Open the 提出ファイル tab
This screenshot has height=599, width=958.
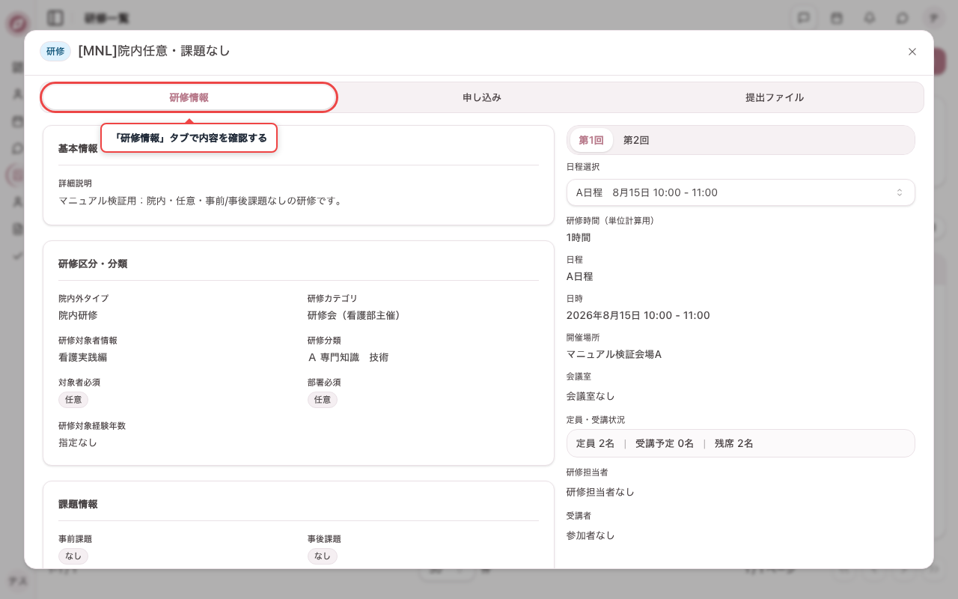[x=775, y=97]
